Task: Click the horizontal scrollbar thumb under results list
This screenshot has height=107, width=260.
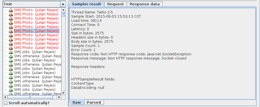Action: point(30,97)
